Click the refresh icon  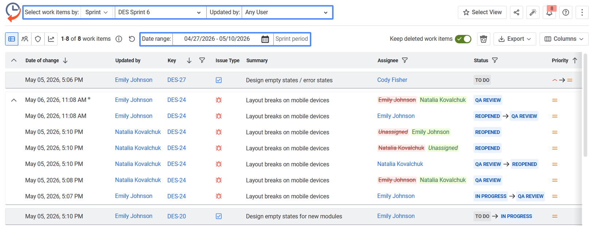132,39
